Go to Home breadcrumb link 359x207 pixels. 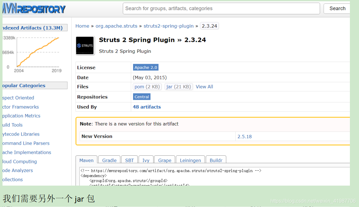tap(82, 26)
